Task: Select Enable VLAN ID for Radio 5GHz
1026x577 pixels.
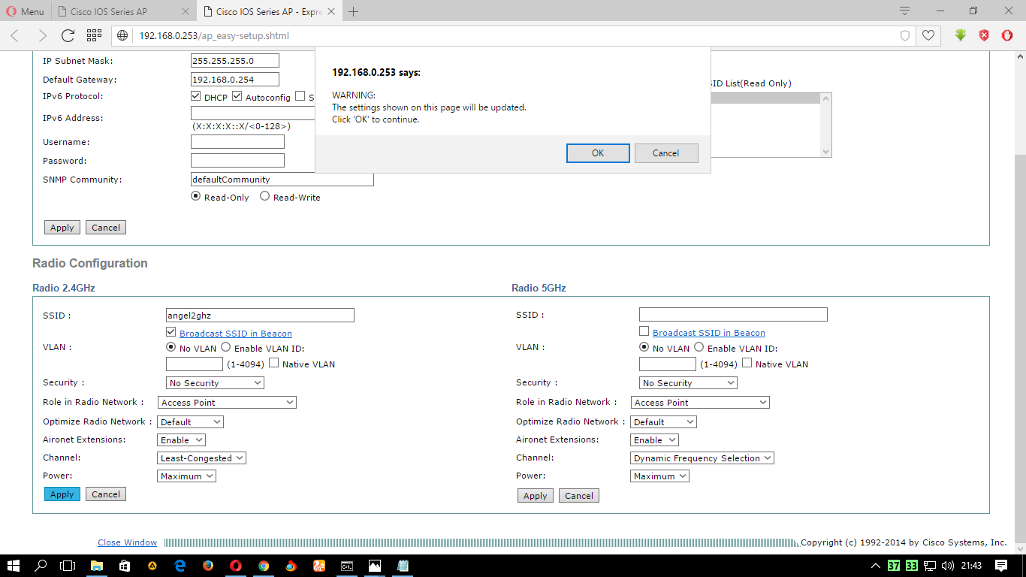Action: [699, 347]
